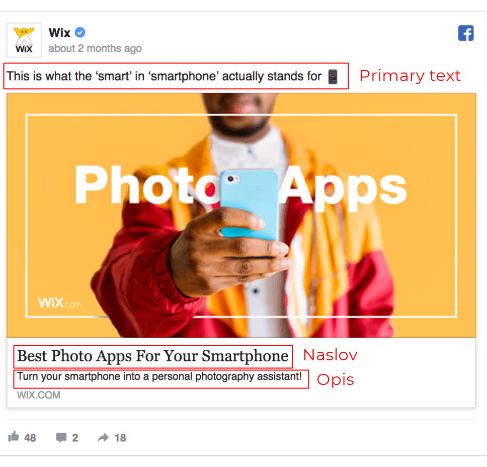The height and width of the screenshot is (467, 487).
Task: Click the Photo Apps ad image
Action: (x=241, y=215)
